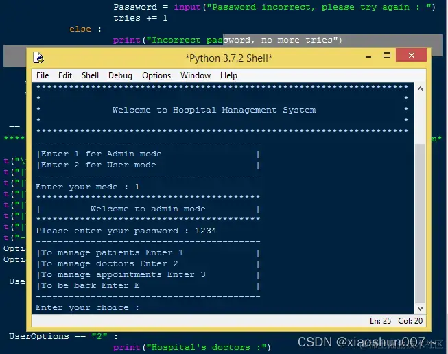Open the Shell menu

tap(90, 75)
